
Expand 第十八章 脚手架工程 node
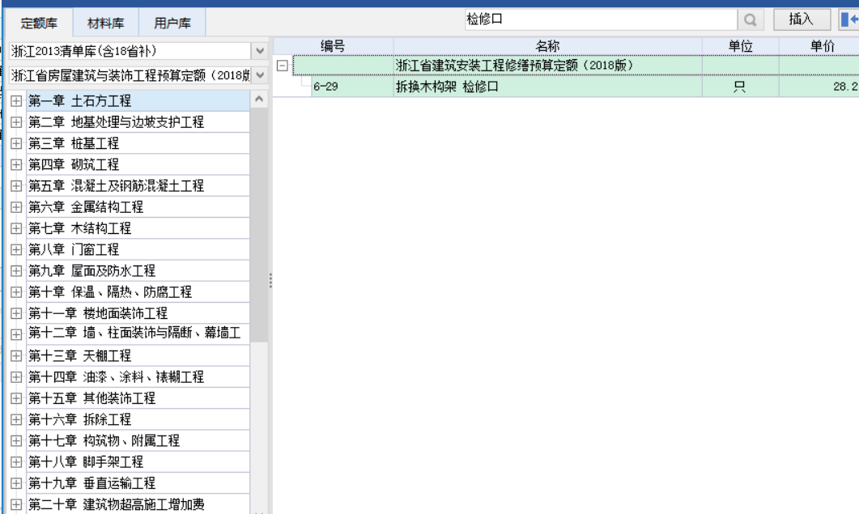click(x=16, y=462)
